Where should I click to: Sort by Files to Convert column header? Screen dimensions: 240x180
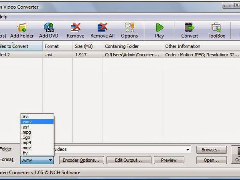click(x=21, y=46)
